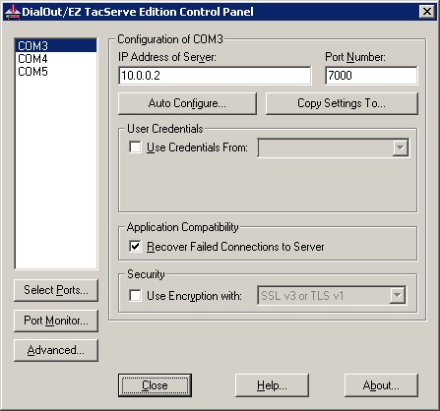Click the Port Number field
The width and height of the screenshot is (440, 411).
(371, 76)
